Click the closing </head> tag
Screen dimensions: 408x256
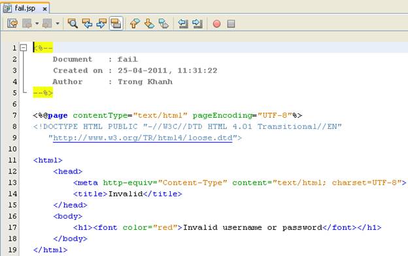tap(70, 205)
